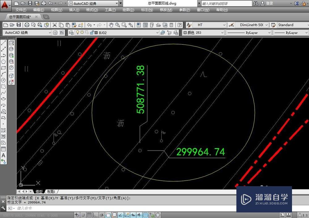Click the Match Properties toolbar icon
309x218 pixels.
[x=74, y=25]
